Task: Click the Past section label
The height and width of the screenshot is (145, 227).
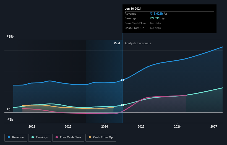Action: pos(117,43)
